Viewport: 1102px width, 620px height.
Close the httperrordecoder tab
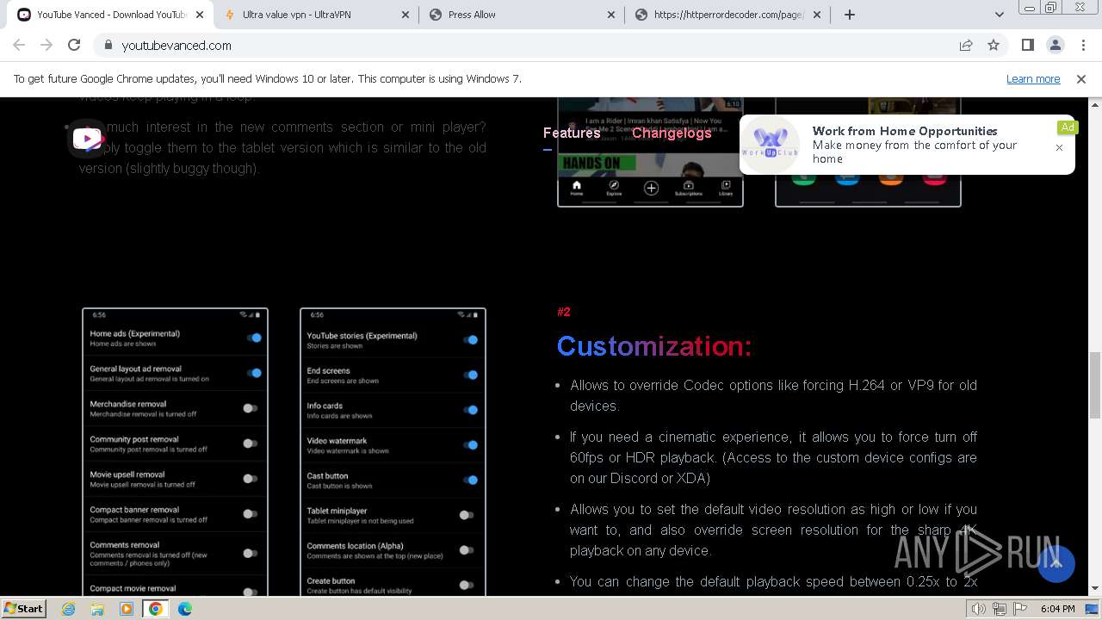point(817,15)
